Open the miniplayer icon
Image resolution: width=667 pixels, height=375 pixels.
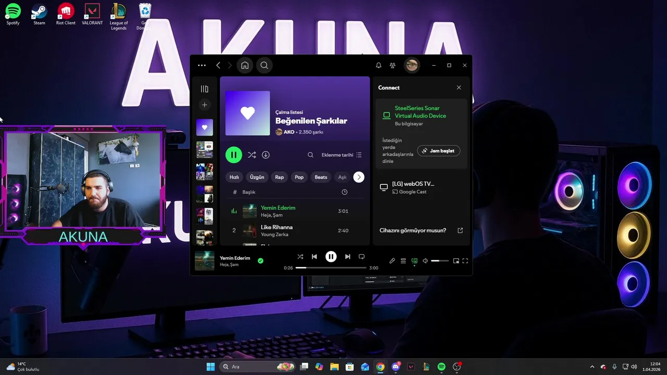456,261
